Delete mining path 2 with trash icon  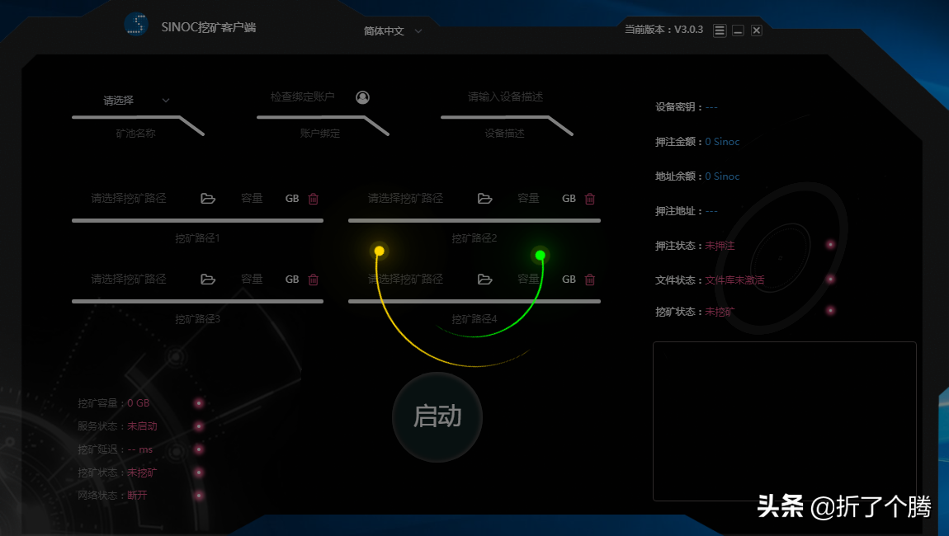click(x=590, y=199)
